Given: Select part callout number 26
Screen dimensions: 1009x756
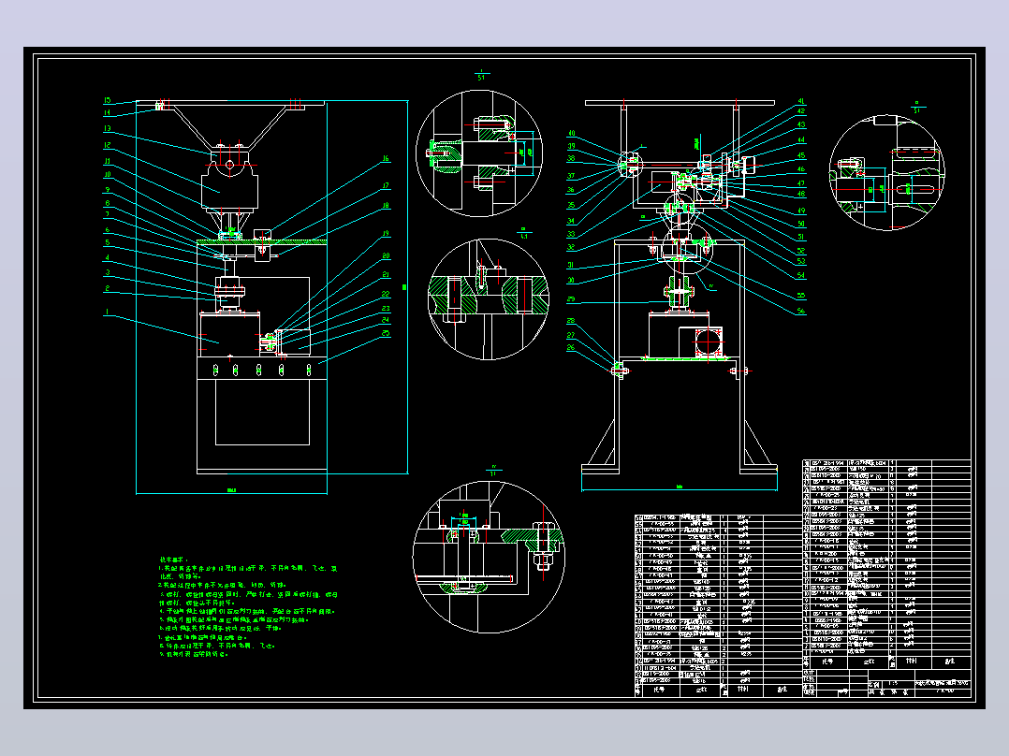Looking at the screenshot, I should 571,347.
